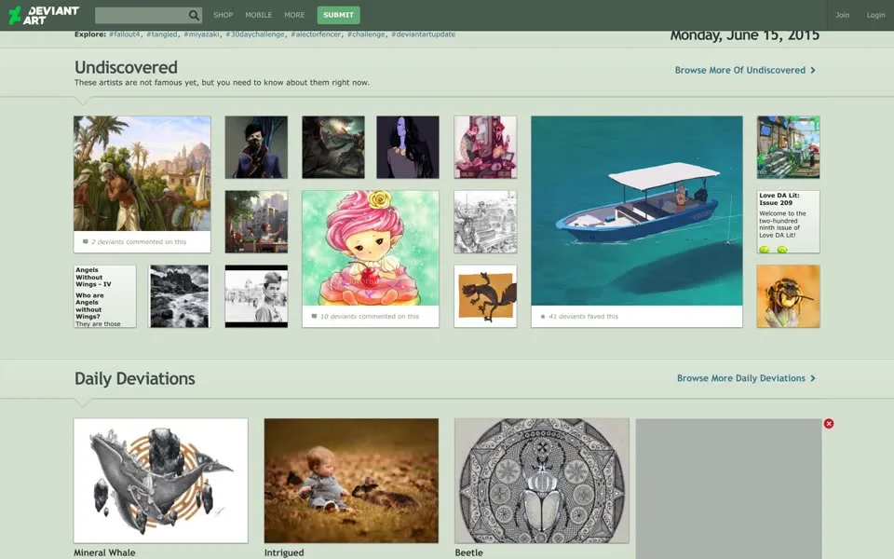Click the search magnifier icon
894x559 pixels.
(194, 16)
